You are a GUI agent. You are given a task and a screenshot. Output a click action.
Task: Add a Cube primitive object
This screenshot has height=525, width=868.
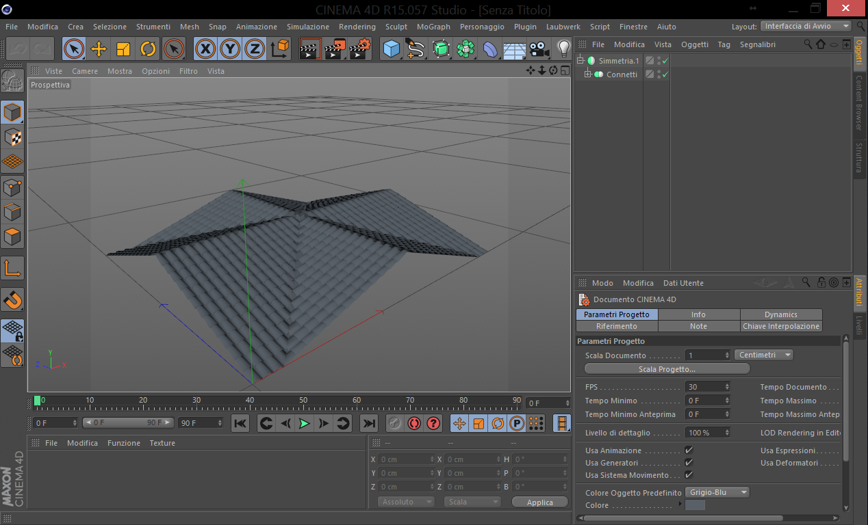point(391,49)
